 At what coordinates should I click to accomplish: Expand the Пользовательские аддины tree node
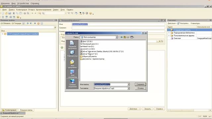click(169, 36)
